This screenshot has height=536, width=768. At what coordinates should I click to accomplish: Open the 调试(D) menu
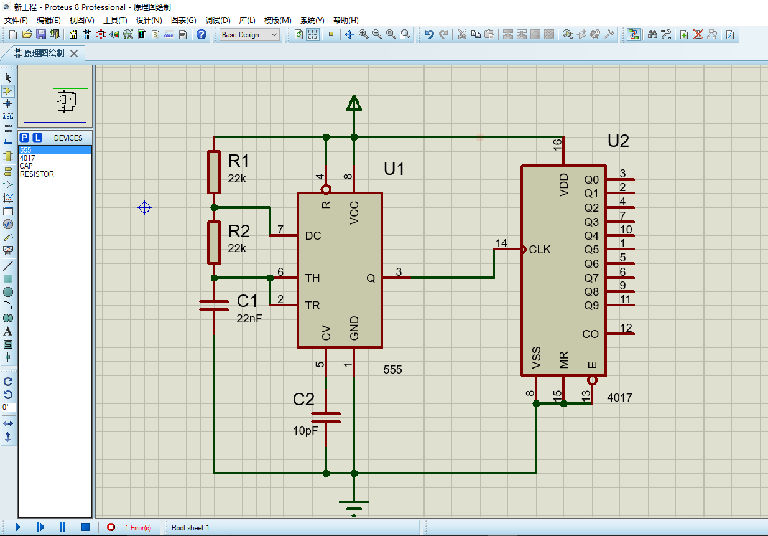tap(218, 20)
